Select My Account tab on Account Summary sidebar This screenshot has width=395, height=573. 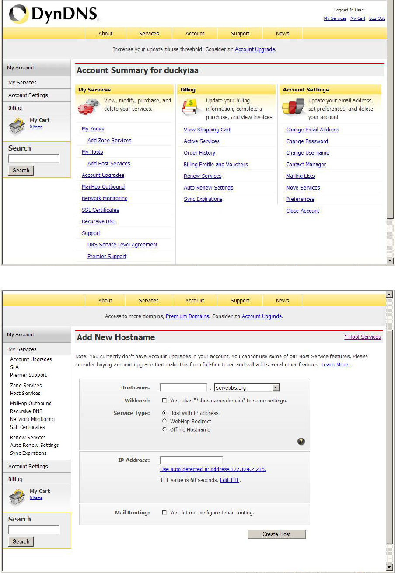pos(37,67)
